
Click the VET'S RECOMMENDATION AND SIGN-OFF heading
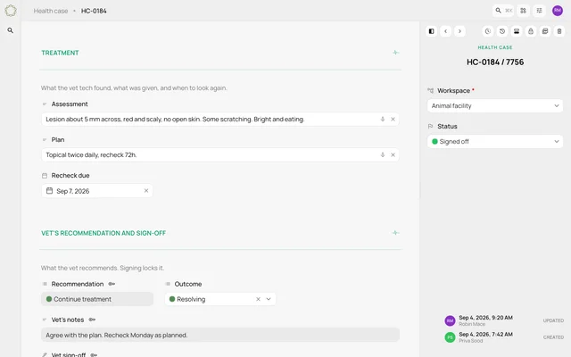(103, 233)
